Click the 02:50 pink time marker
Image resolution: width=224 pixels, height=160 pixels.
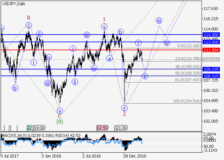tap(102, 128)
